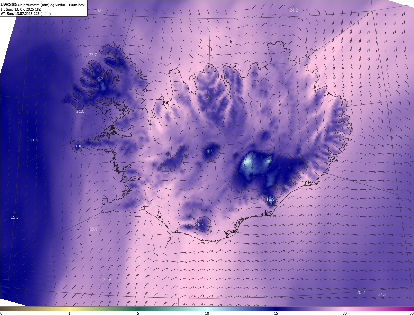The image size is (414, 316).
Task: Click the legend tick label 0
Action: 1,313
